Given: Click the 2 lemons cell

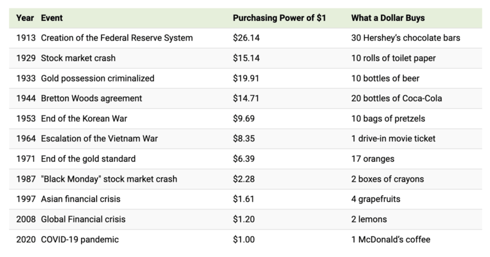Looking at the screenshot, I should tap(369, 219).
